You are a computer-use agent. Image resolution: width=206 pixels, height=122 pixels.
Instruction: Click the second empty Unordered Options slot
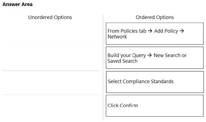(x=51, y=58)
